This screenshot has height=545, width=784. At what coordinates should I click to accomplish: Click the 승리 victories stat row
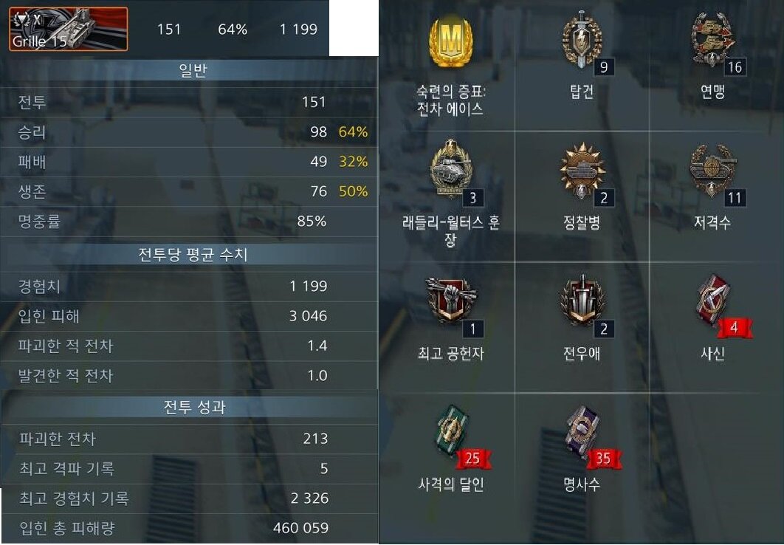[189, 132]
